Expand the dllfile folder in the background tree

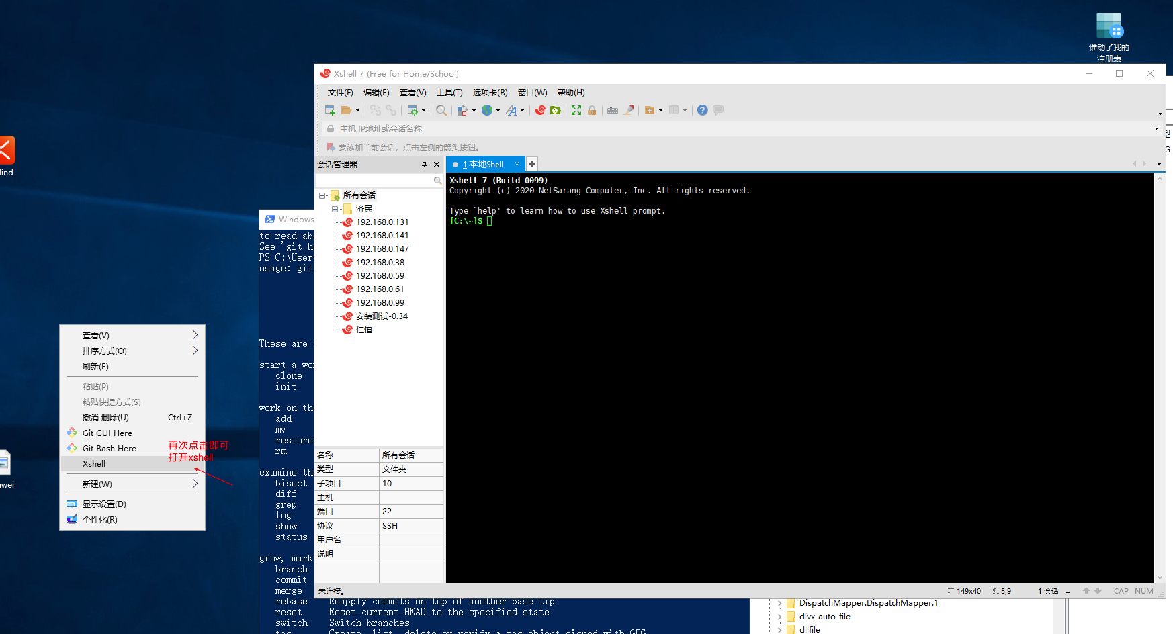click(x=779, y=630)
